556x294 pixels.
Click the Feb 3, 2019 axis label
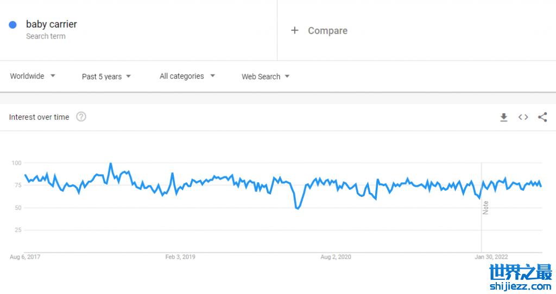pos(180,257)
